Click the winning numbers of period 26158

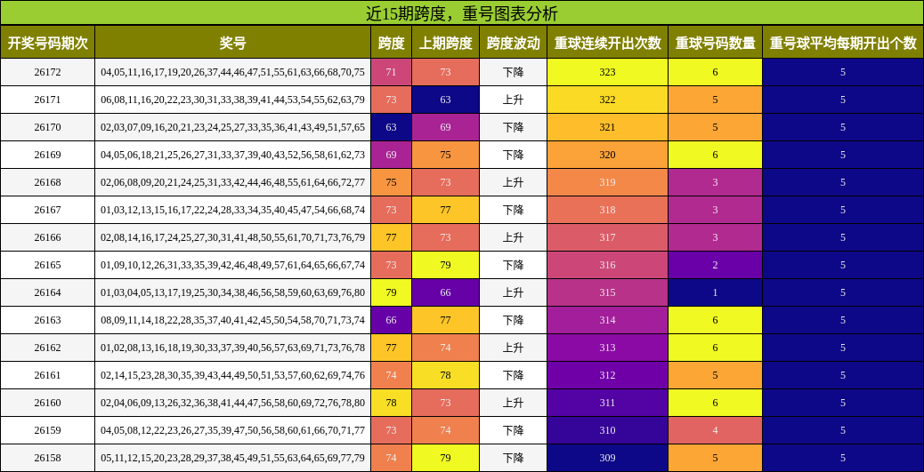click(232, 458)
